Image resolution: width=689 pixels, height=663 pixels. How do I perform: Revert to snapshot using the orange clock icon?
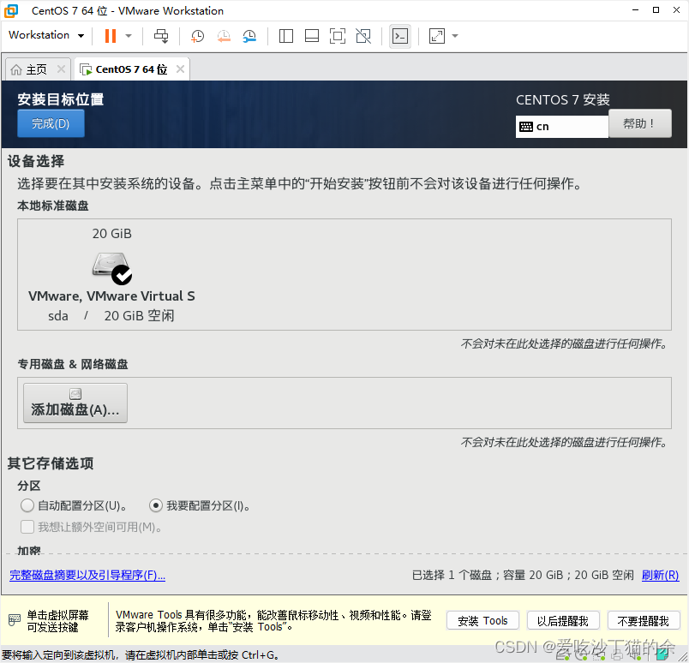pos(224,36)
